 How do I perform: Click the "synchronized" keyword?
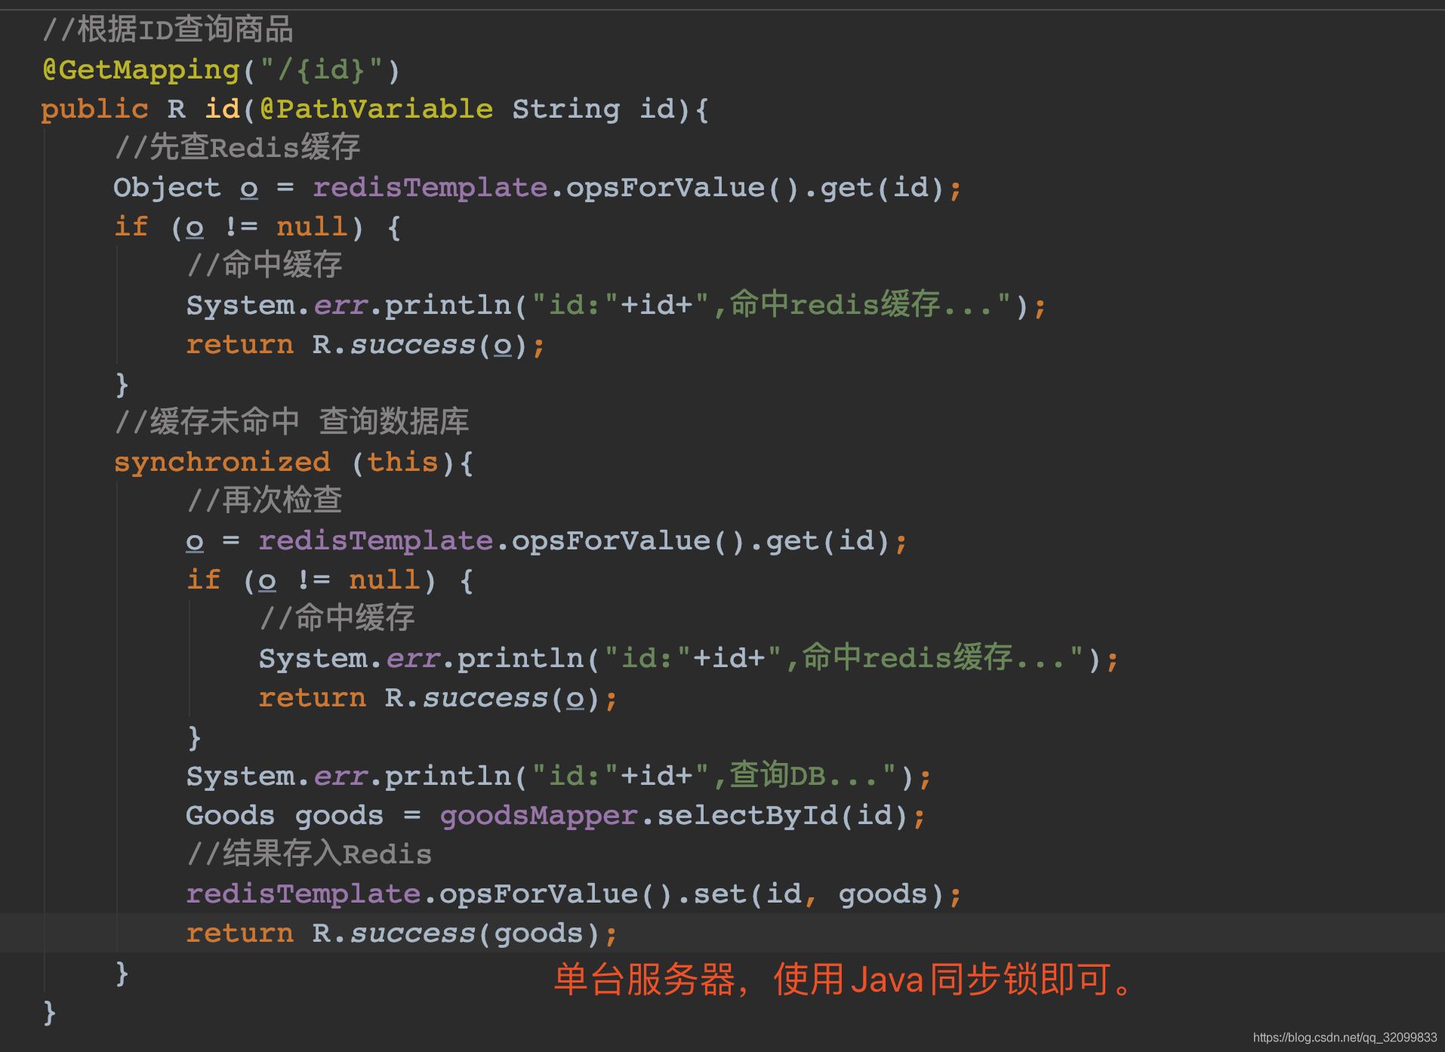pyautogui.click(x=222, y=462)
